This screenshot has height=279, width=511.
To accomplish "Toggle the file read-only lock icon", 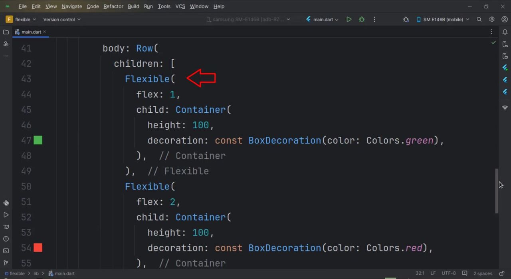I will coord(501,273).
